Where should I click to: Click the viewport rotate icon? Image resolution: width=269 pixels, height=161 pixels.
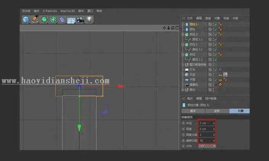[173, 28]
